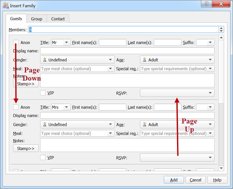The image size is (233, 189).
Task: Enable VIP for the first guest
Action: pos(43,93)
